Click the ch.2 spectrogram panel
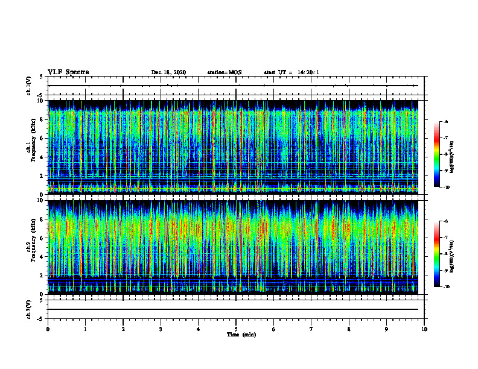This screenshot has width=478, height=369. pyautogui.click(x=233, y=247)
